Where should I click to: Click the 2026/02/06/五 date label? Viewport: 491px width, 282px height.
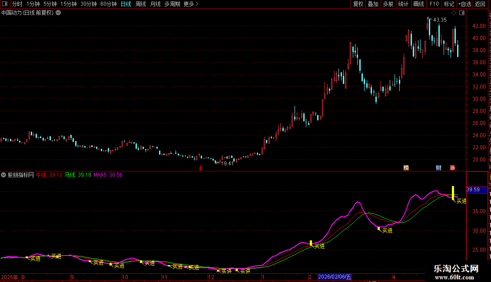tap(335, 277)
